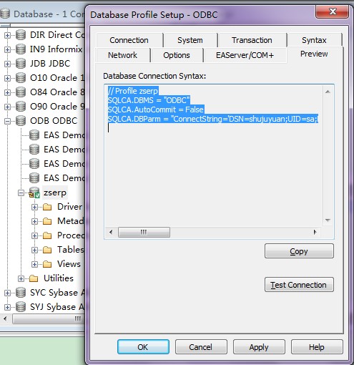Click the SQLCA.DBParm ConnectString line
Viewport: 354px width, 365px height.
213,119
